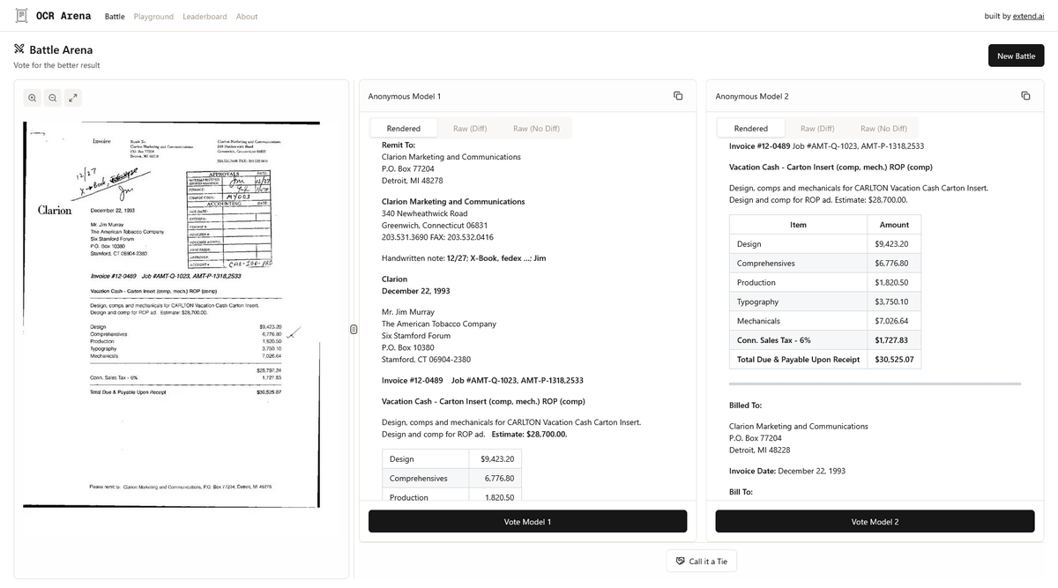This screenshot has width=1058, height=588.
Task: Open the Leaderboard page
Action: (205, 17)
